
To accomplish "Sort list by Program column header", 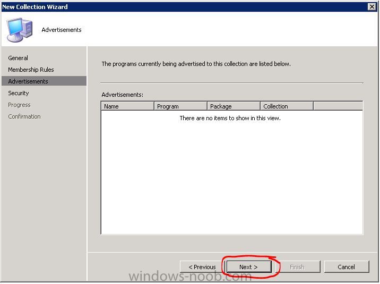I will click(x=180, y=106).
